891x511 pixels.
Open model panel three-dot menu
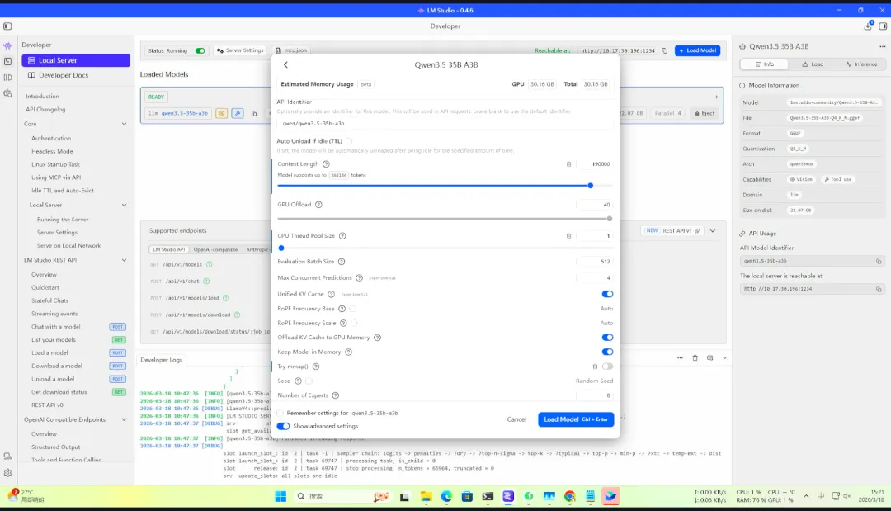click(x=883, y=46)
